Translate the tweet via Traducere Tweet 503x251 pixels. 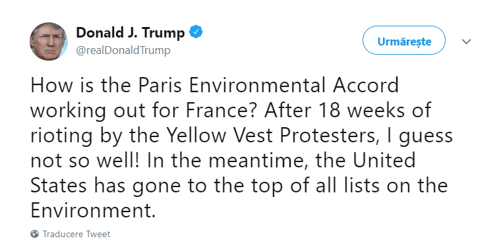point(76,234)
